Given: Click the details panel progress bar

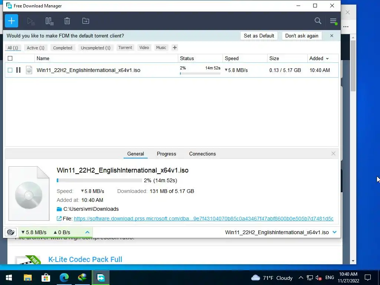Looking at the screenshot, I should (99, 180).
